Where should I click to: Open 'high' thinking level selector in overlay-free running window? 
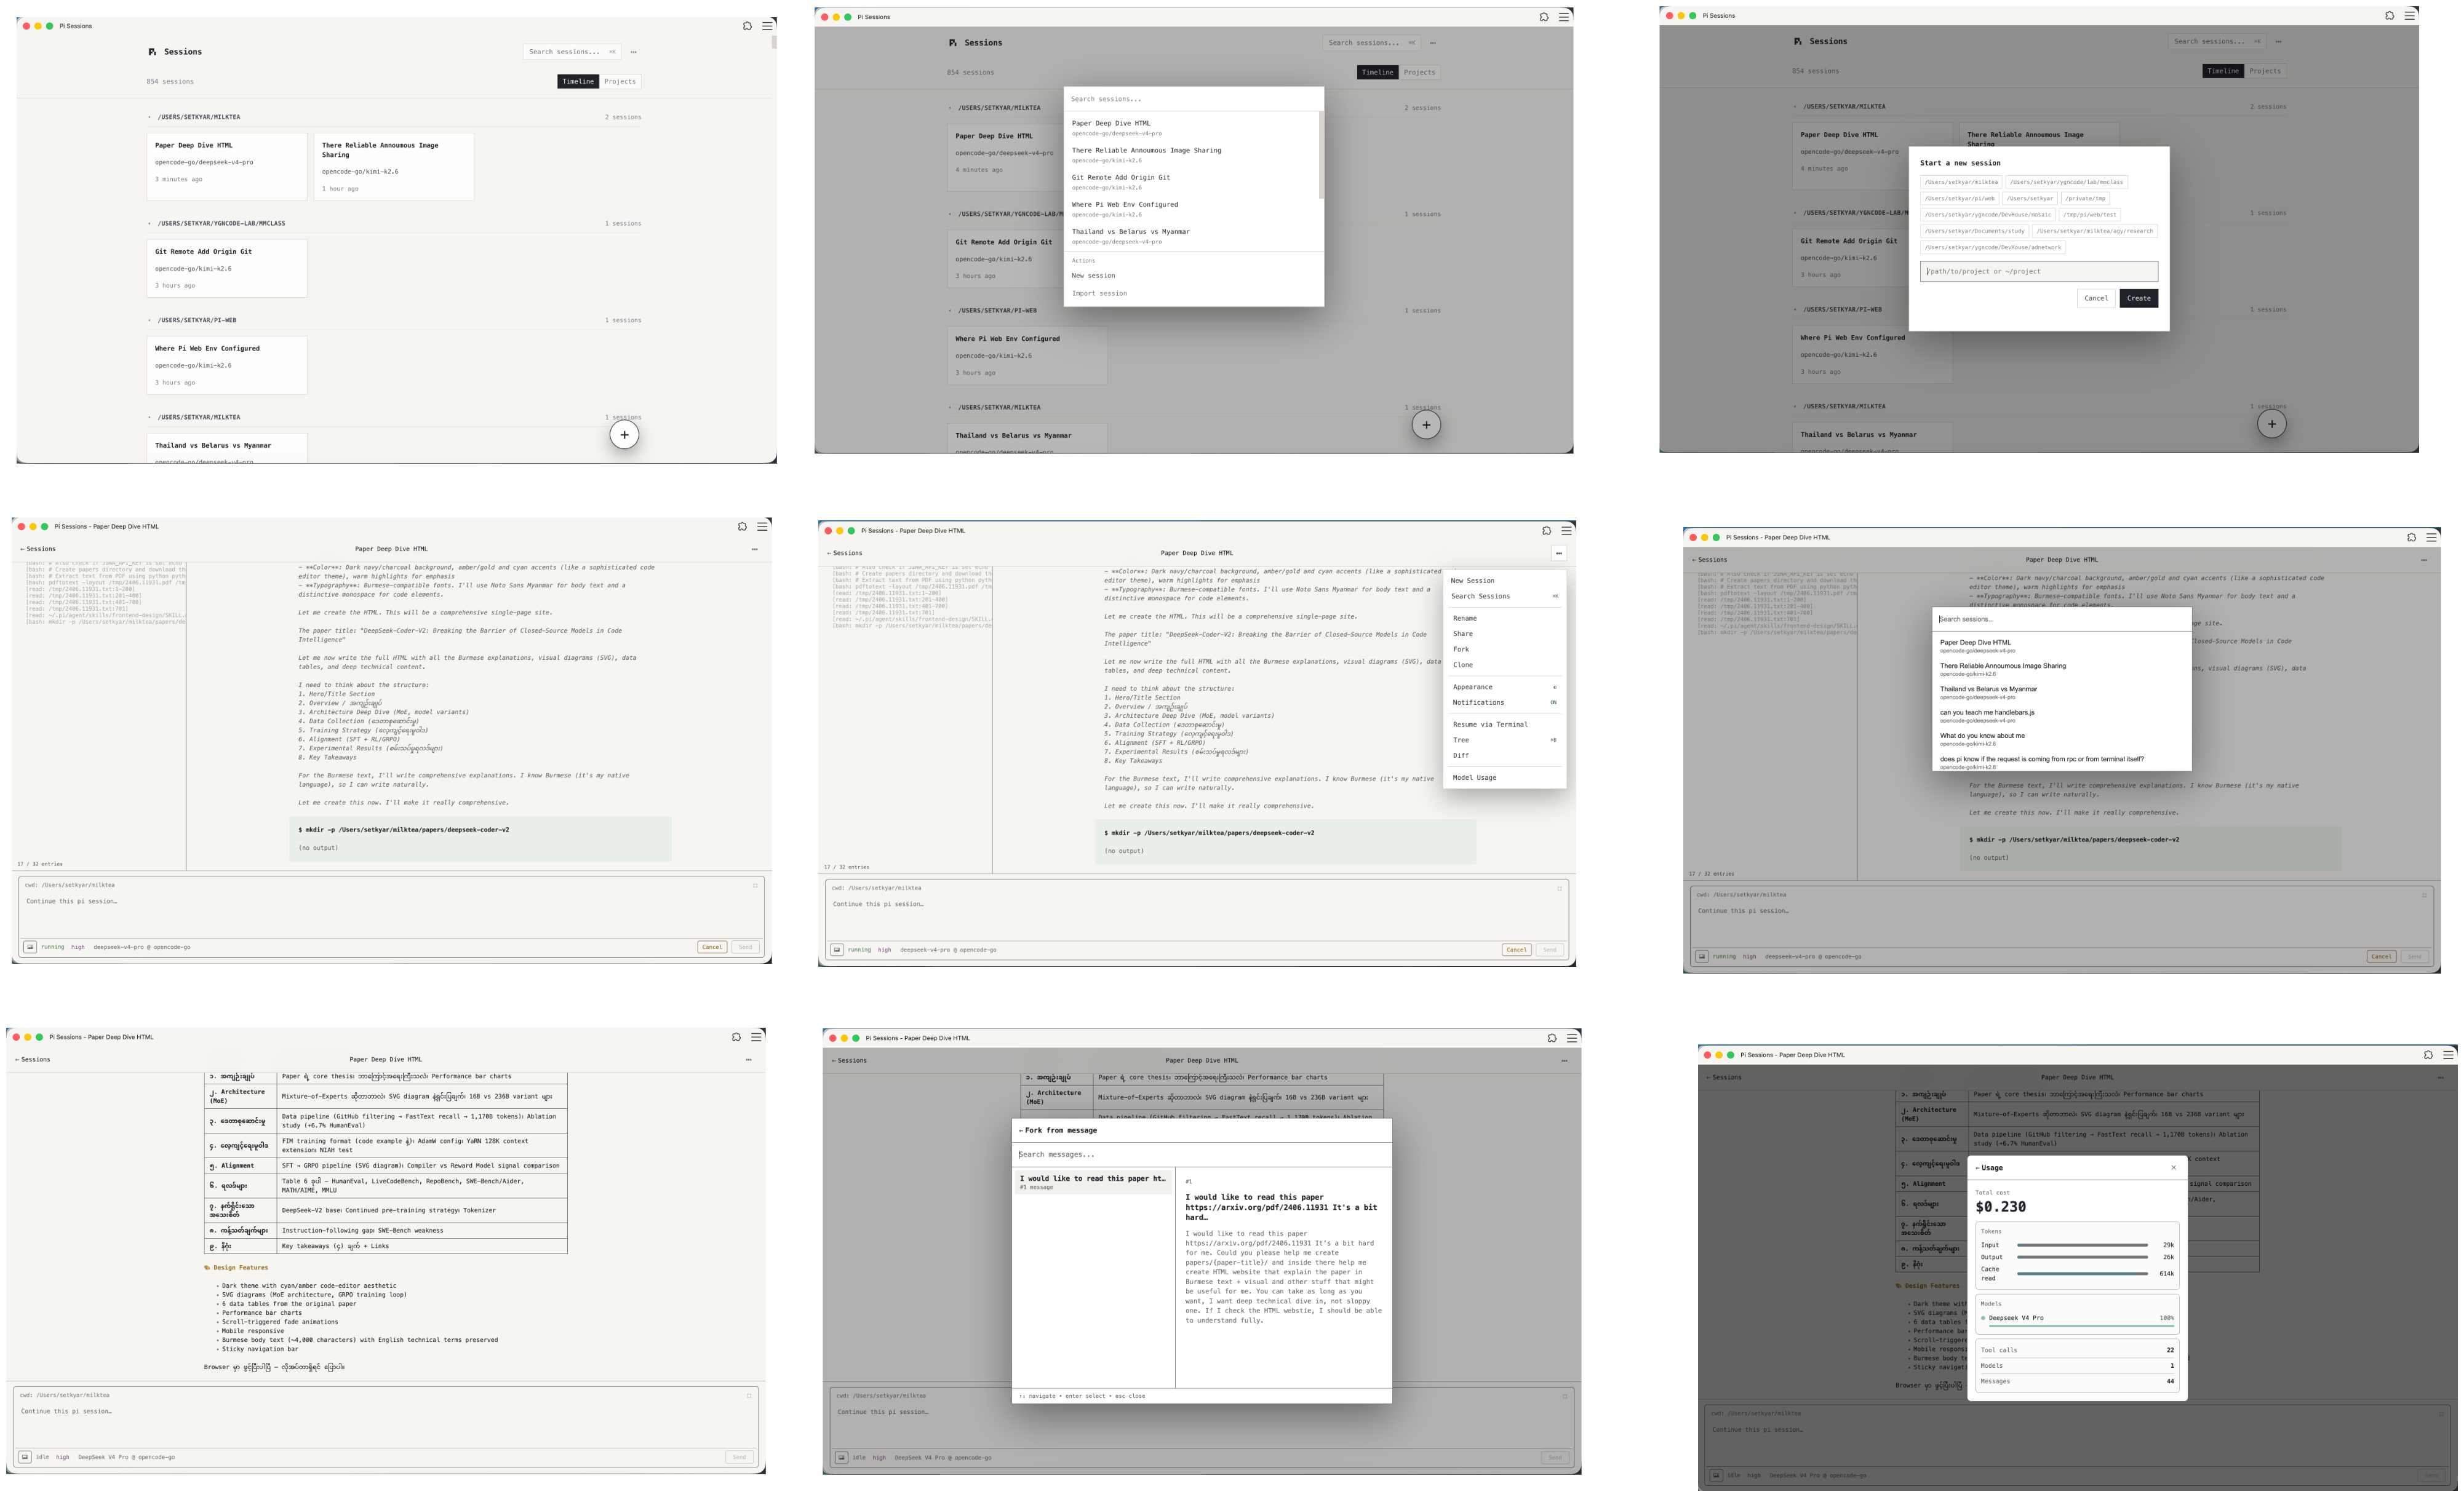pos(78,947)
